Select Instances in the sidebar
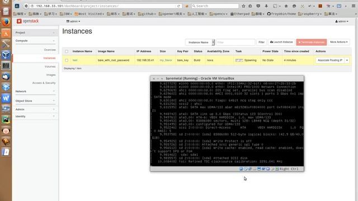358x201 pixels. pos(49,58)
